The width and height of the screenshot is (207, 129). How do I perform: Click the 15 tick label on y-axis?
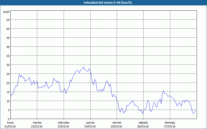click(8, 92)
